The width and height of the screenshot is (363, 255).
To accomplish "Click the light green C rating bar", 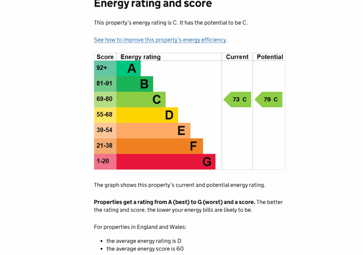I will click(141, 100).
